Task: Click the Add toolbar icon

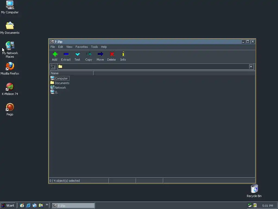Action: tap(55, 56)
